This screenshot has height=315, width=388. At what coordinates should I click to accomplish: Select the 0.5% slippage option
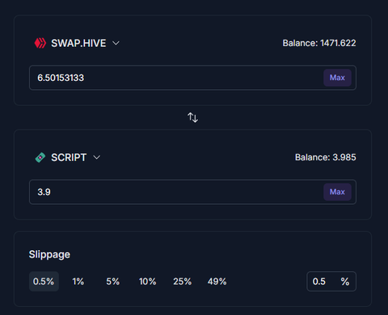click(44, 281)
